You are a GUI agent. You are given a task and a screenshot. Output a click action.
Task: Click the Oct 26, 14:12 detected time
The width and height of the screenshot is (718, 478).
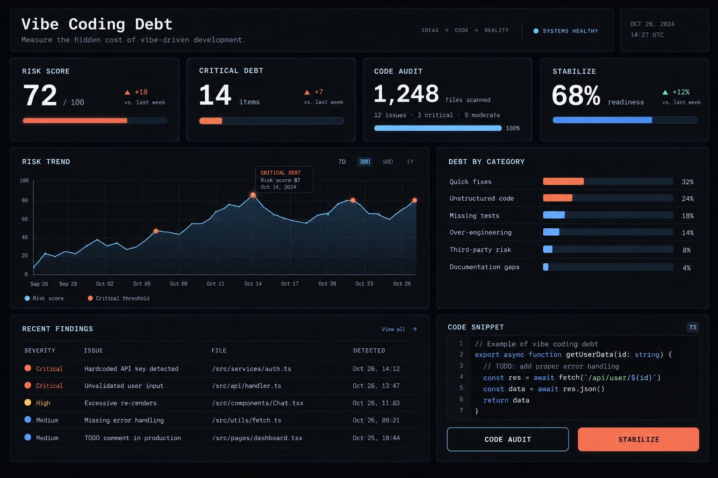376,369
